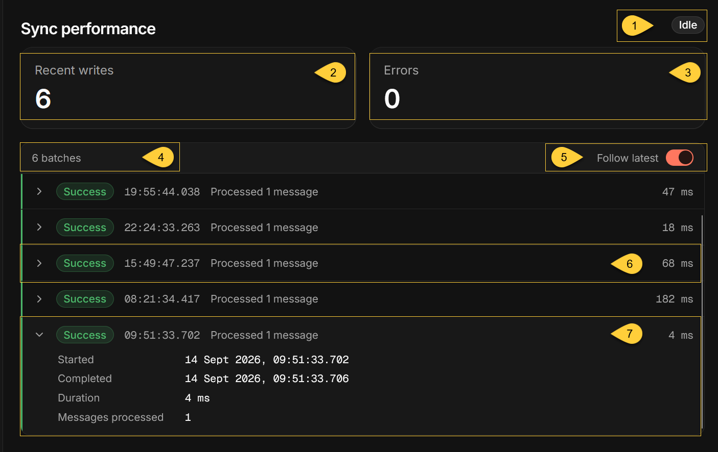The height and width of the screenshot is (452, 718).
Task: Click the Duration value 4 ms in details
Action: pyautogui.click(x=197, y=398)
